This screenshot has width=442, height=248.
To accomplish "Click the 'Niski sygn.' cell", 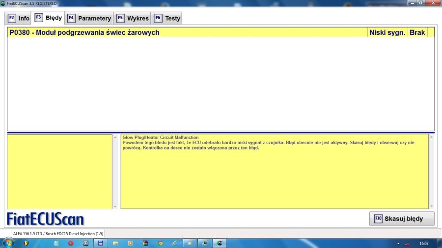I will click(387, 33).
